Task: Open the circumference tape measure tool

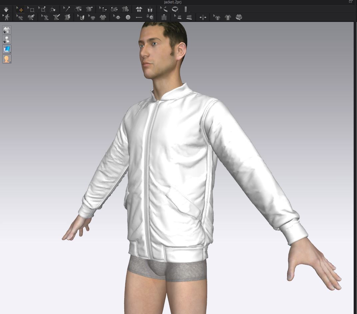Action: [175, 10]
